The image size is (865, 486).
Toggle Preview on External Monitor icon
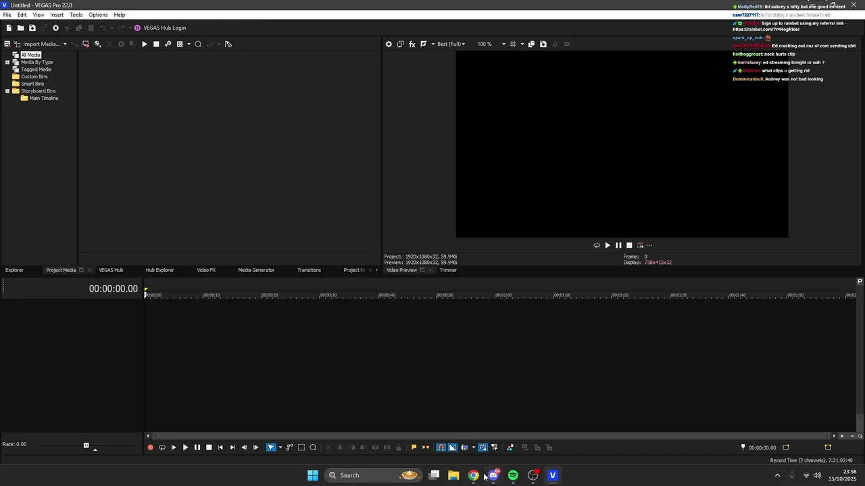tap(400, 44)
